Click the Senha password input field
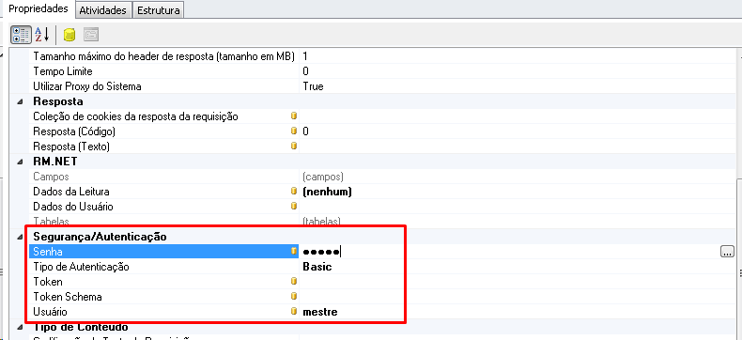742x340 pixels. (510, 252)
